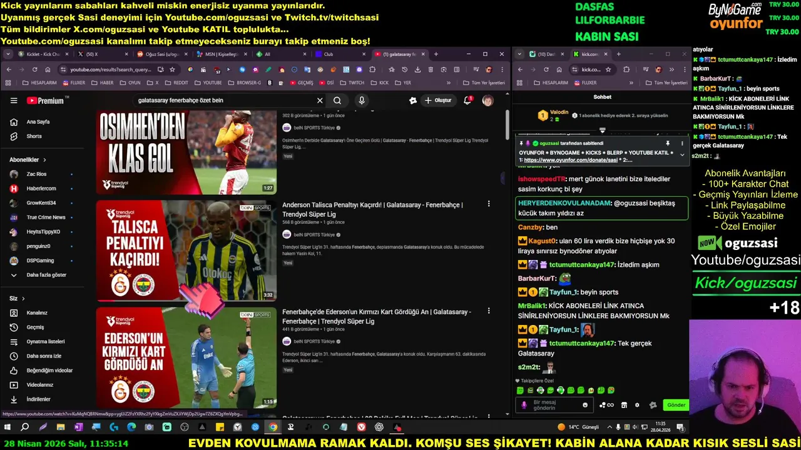Open Tüm Yer İşaretleri in YouTube window

coord(482,82)
